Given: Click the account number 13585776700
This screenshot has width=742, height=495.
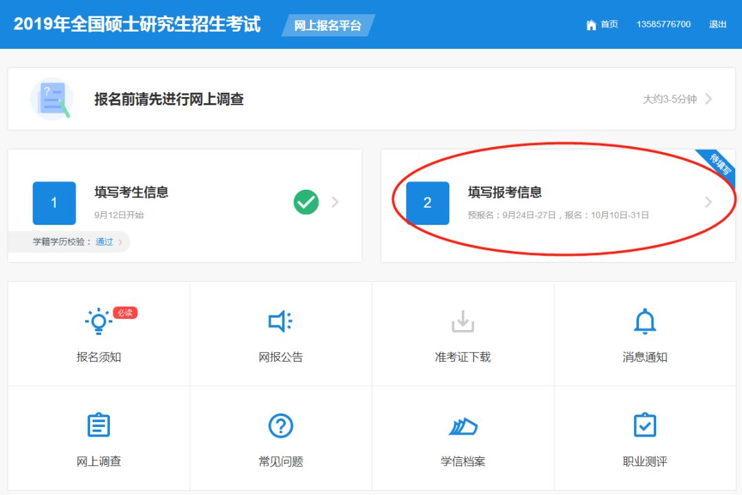Looking at the screenshot, I should [663, 24].
